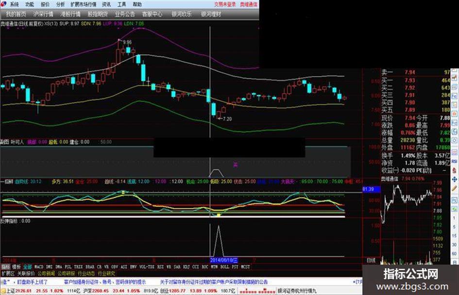Image resolution: width=459 pixels, height=295 pixels.
Task: Switch to the CCI indicator
Action: pyautogui.click(x=196, y=267)
